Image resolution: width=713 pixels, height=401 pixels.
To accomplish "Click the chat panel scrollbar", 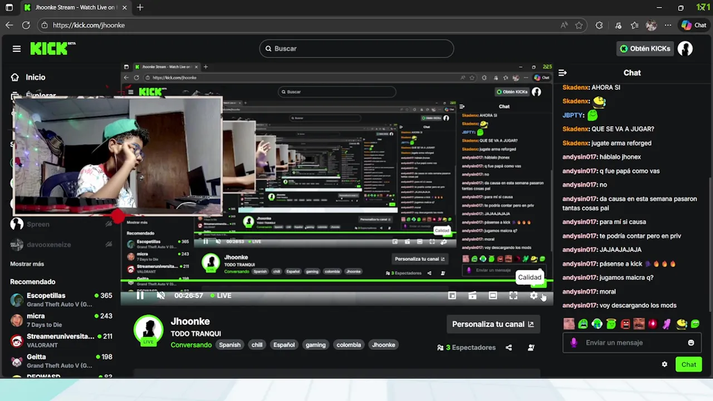I will click(x=710, y=245).
